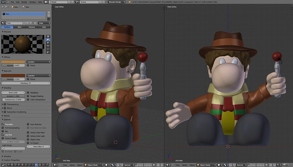Open the Help menu
Screen dimensions: 293x167
pyautogui.click(x=40, y=2)
